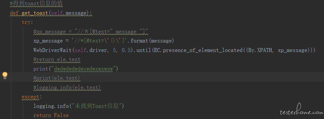Viewport: 324px width, 119px height.
Task: Click the logging.info call under except
Action: pyautogui.click(x=51, y=106)
